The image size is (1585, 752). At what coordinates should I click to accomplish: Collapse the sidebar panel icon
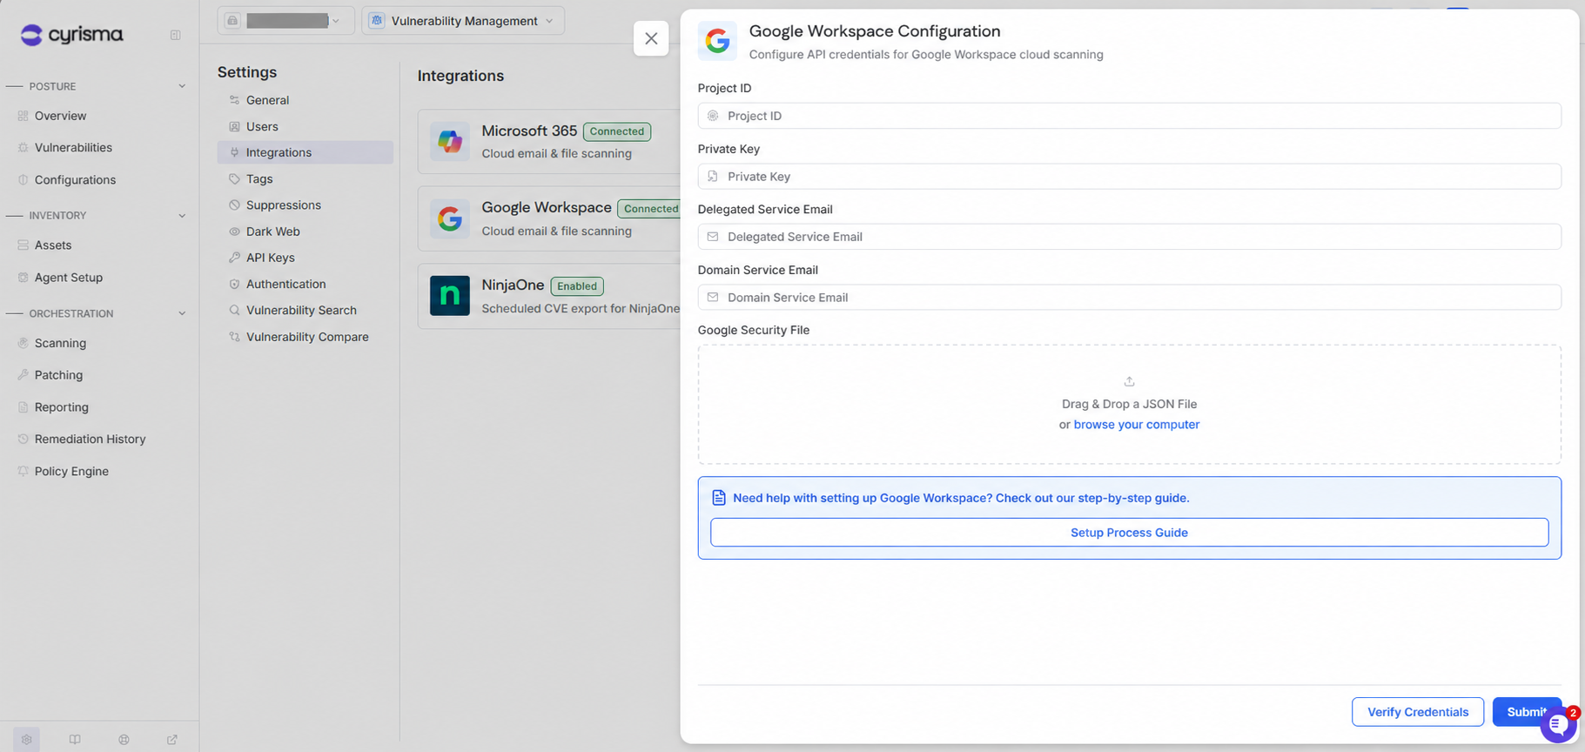tap(175, 35)
